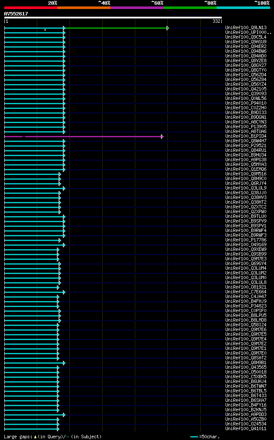274x440 pixels.
Task: Open the truncated hit UniRef100_UPI000..
Action: tap(248, 33)
